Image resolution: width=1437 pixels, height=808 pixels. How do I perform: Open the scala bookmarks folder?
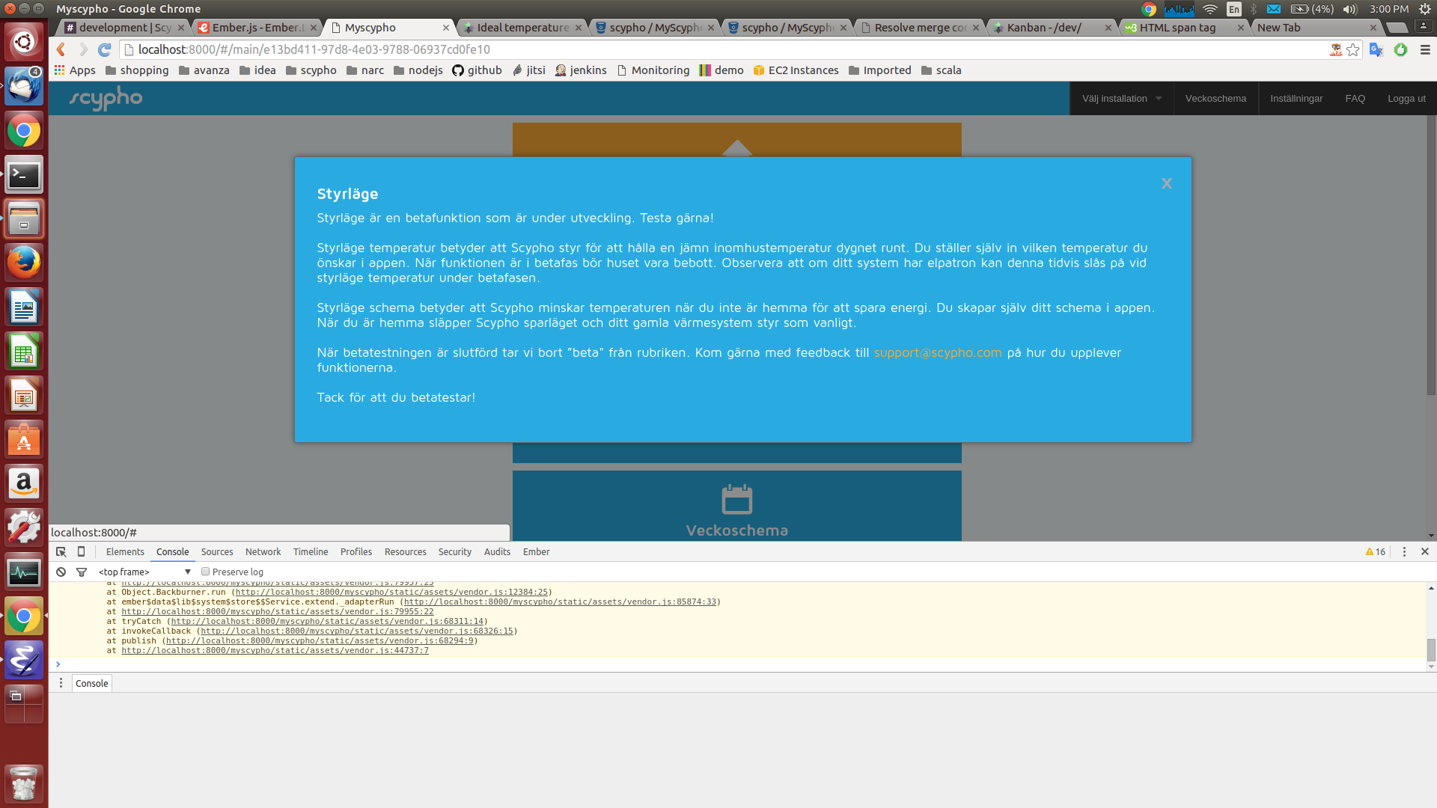(941, 70)
